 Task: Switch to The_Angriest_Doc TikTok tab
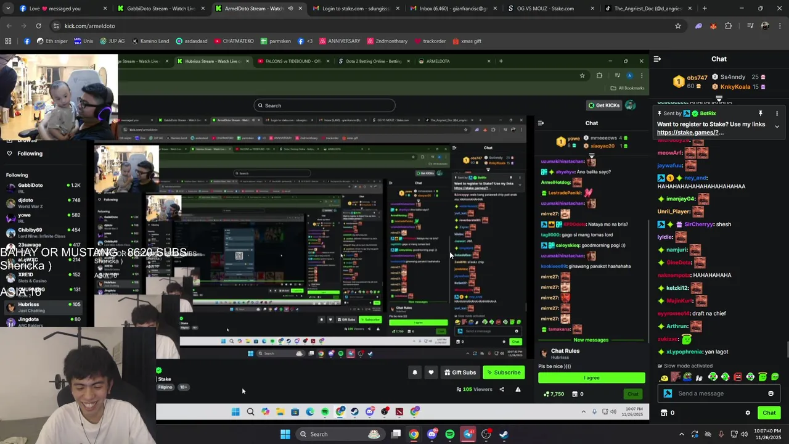647,9
